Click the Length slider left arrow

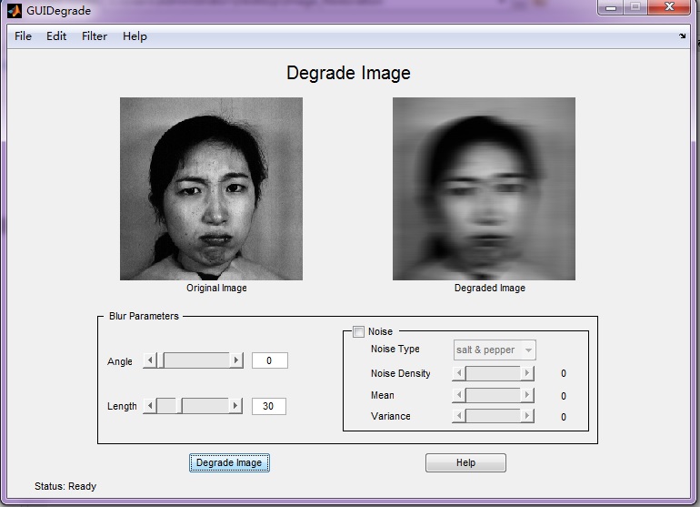(149, 406)
